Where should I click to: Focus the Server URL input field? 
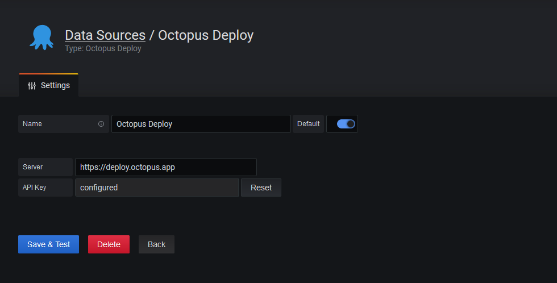click(x=165, y=167)
